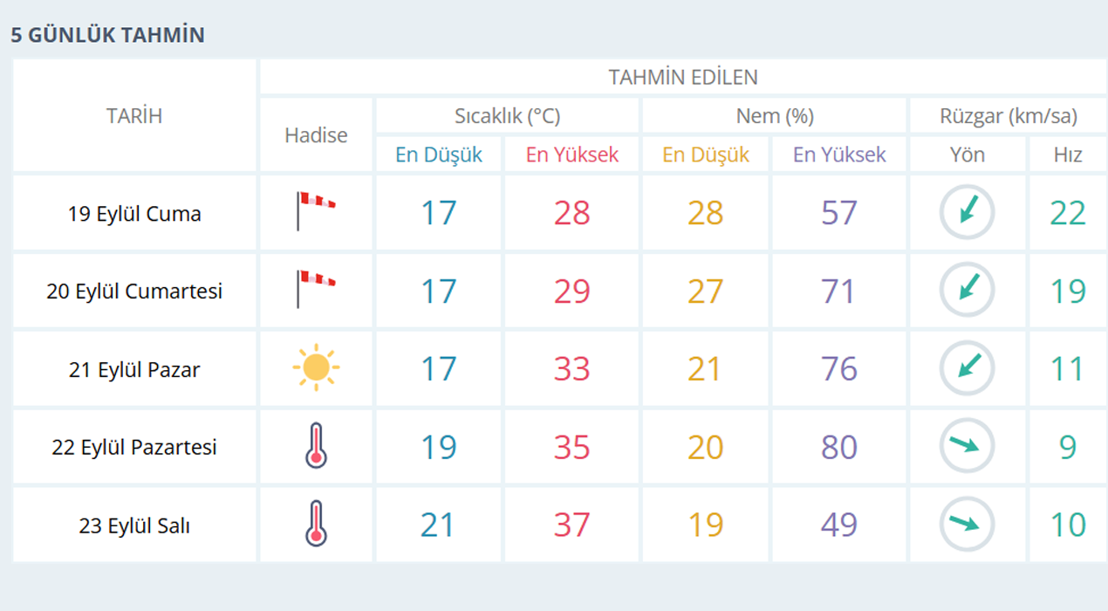Click the windsock icon for 20 Eylül Cumartesi
This screenshot has width=1108, height=611.
point(315,289)
